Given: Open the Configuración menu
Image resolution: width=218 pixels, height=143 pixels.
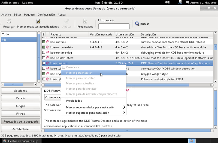Looking at the screenshot, I should 46,15.
